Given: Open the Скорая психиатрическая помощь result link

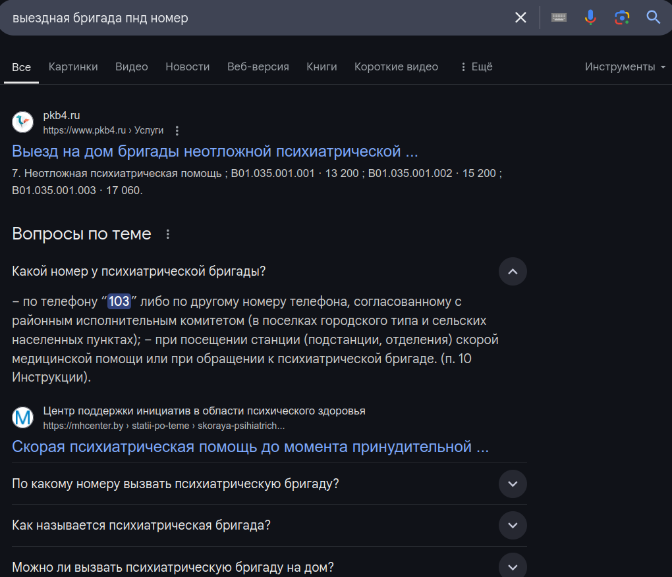Looking at the screenshot, I should (250, 447).
